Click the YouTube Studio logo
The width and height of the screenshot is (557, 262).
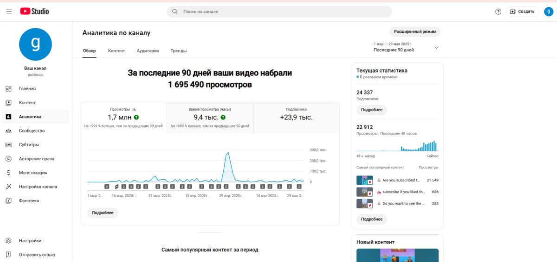[34, 11]
